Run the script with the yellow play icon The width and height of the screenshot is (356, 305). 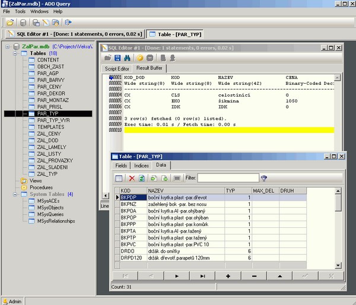click(141, 58)
